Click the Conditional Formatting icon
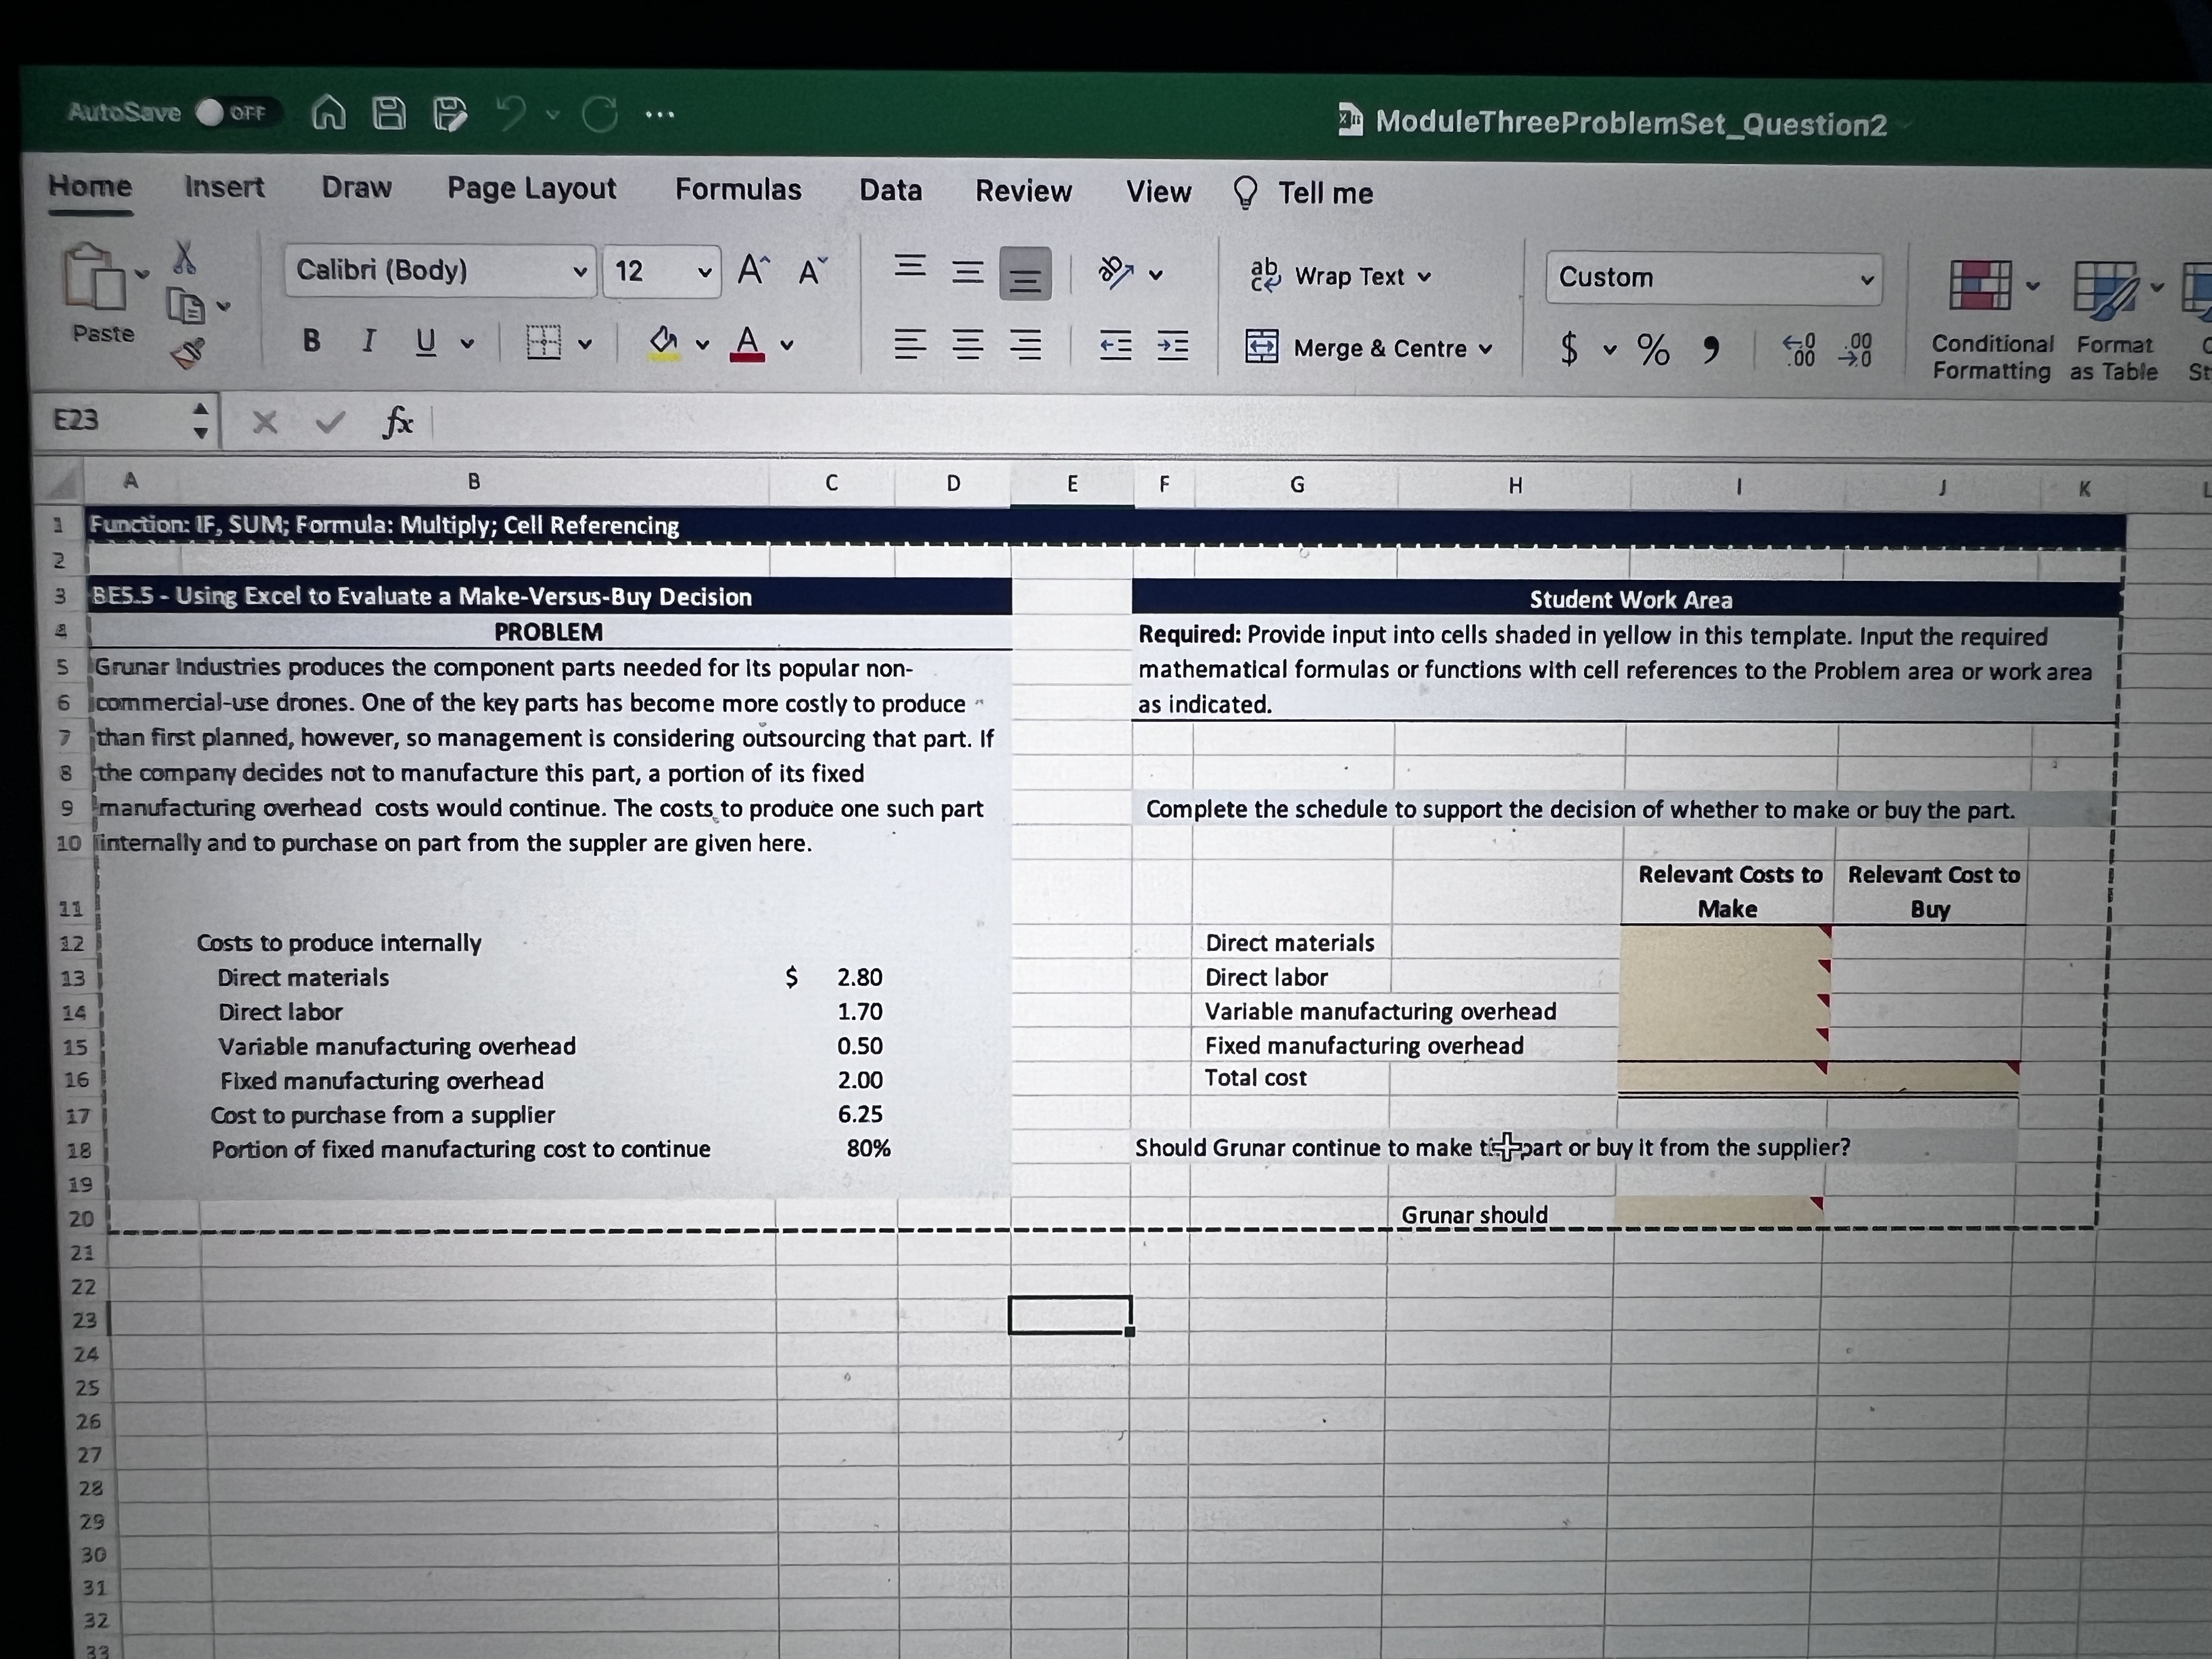 pos(1980,286)
